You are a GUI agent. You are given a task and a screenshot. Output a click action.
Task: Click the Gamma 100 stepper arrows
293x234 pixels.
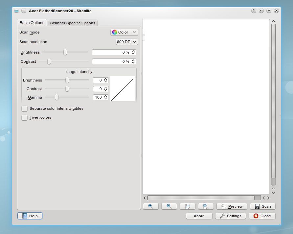point(105,97)
